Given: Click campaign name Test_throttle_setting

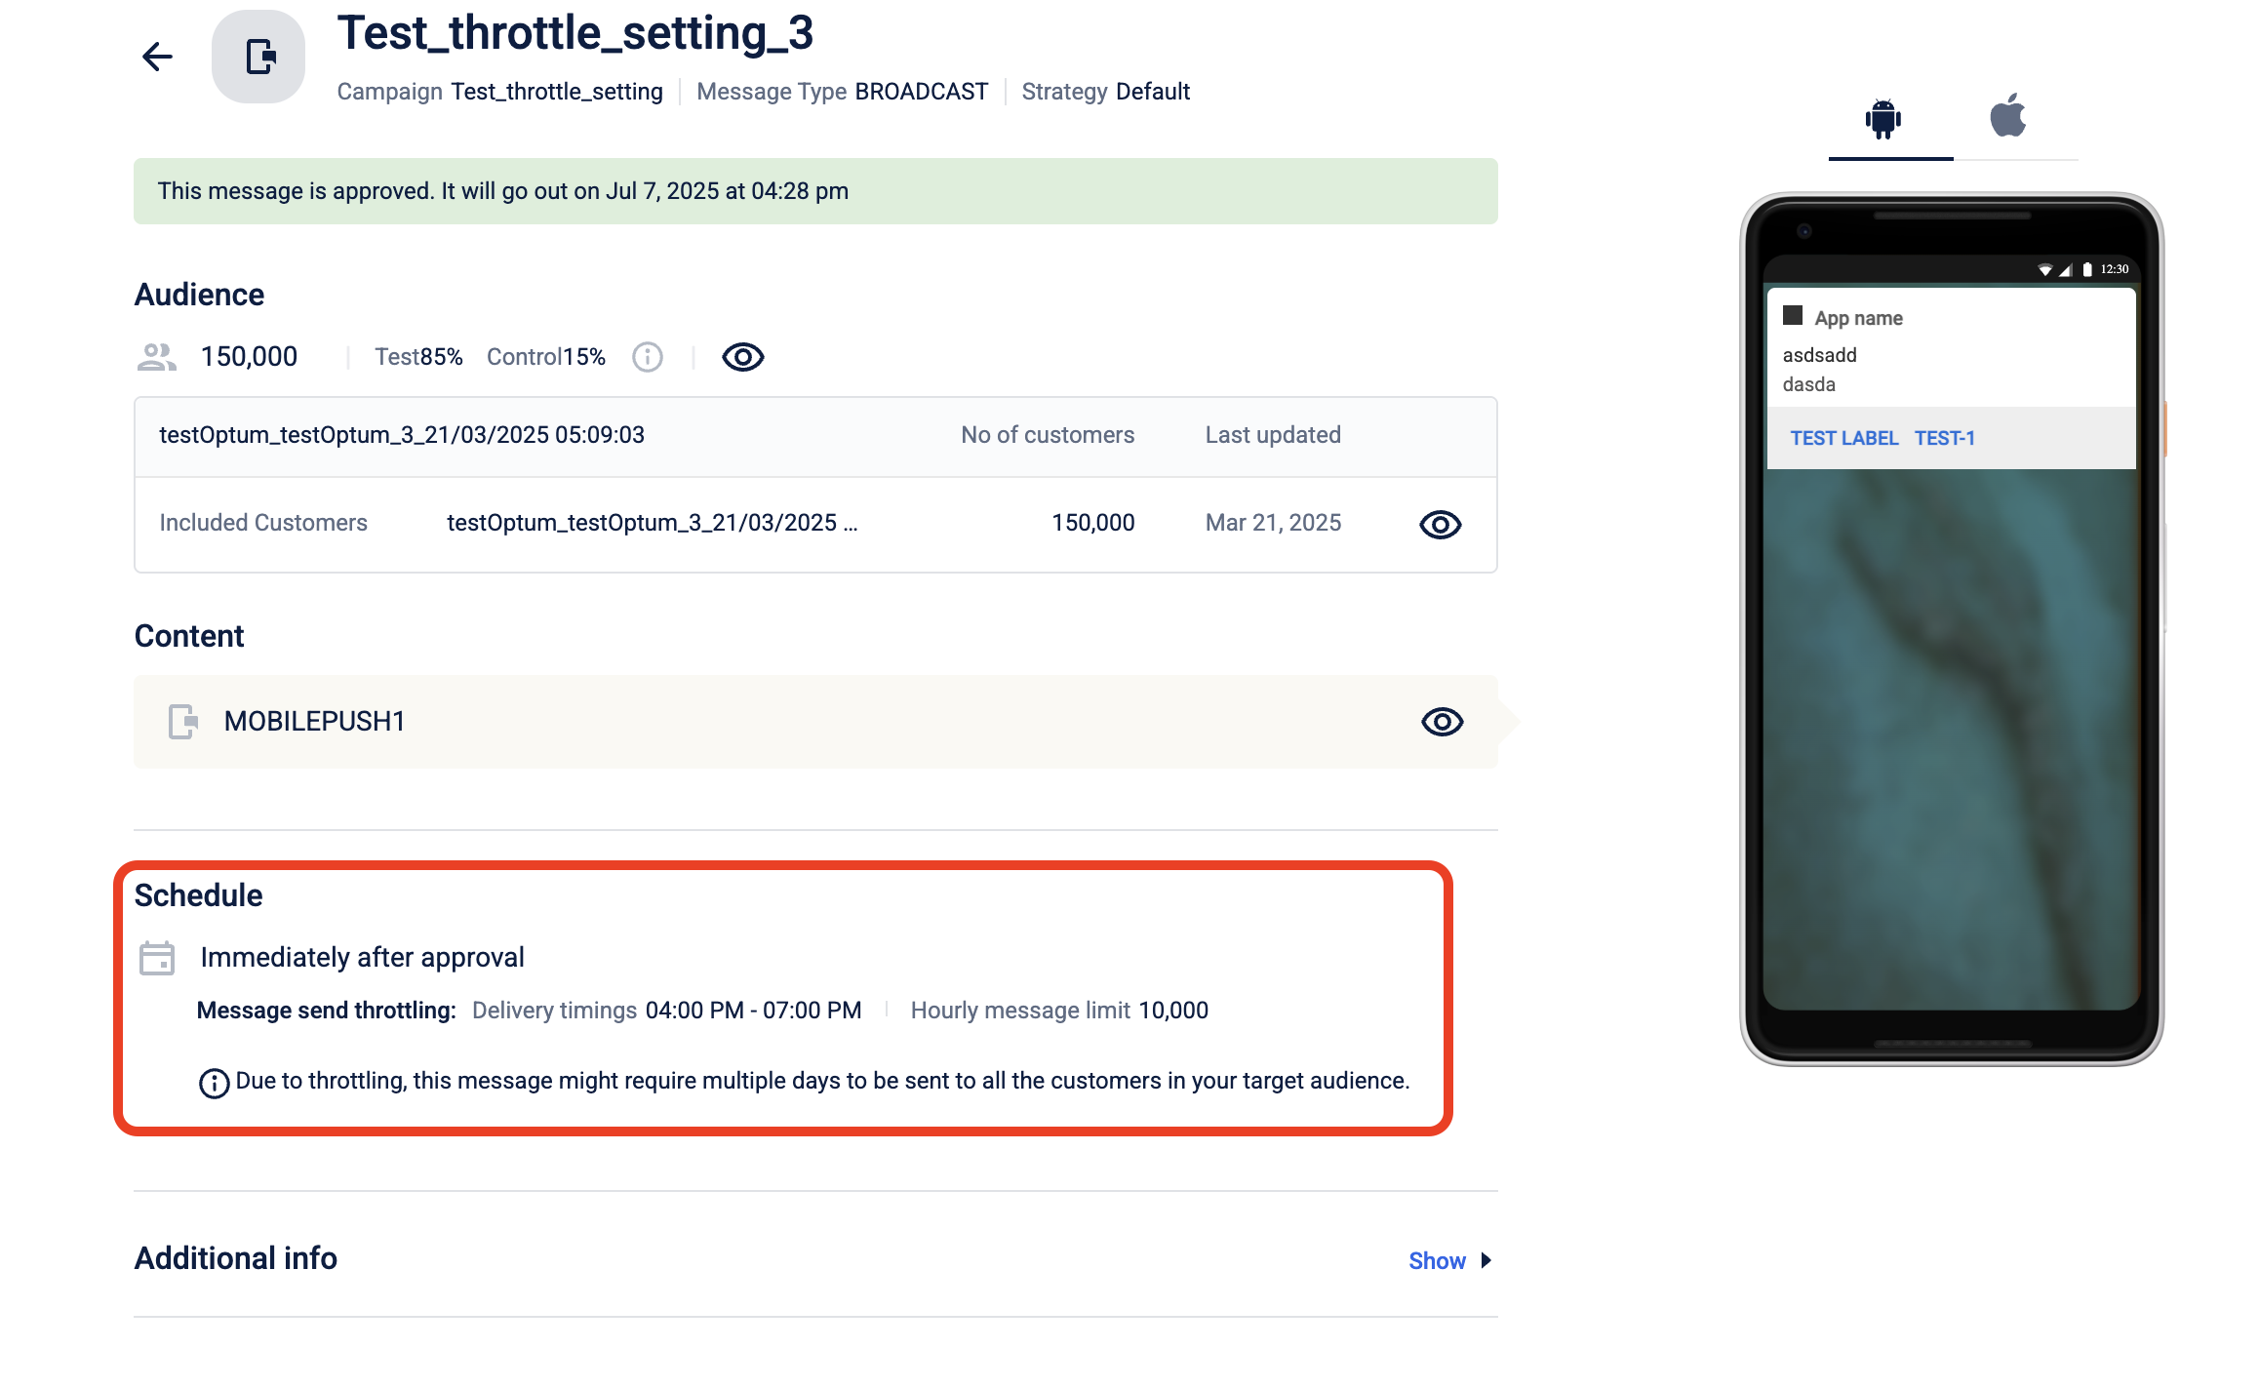Looking at the screenshot, I should [x=557, y=92].
